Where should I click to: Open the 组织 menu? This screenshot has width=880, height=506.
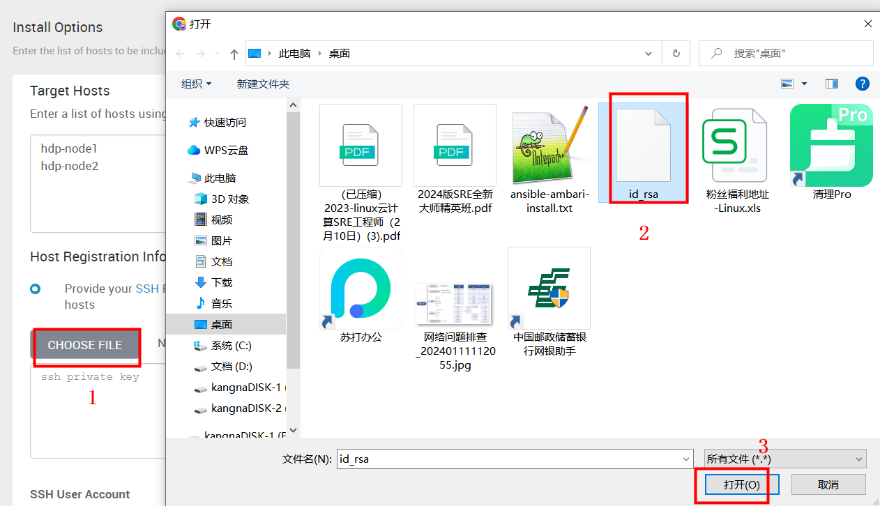pyautogui.click(x=196, y=84)
